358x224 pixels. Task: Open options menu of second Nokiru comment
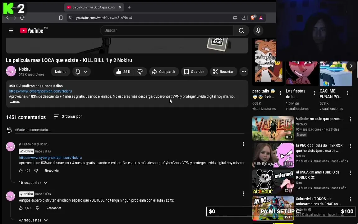tap(243, 194)
